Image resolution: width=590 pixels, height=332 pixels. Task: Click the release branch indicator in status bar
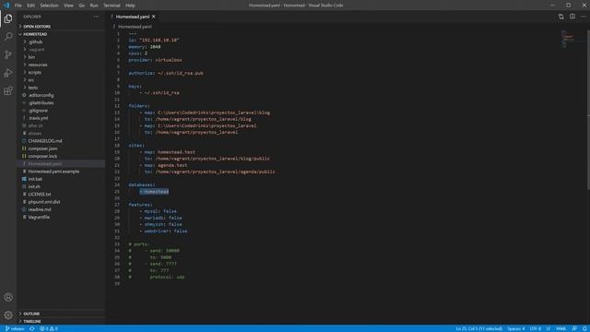(15, 328)
